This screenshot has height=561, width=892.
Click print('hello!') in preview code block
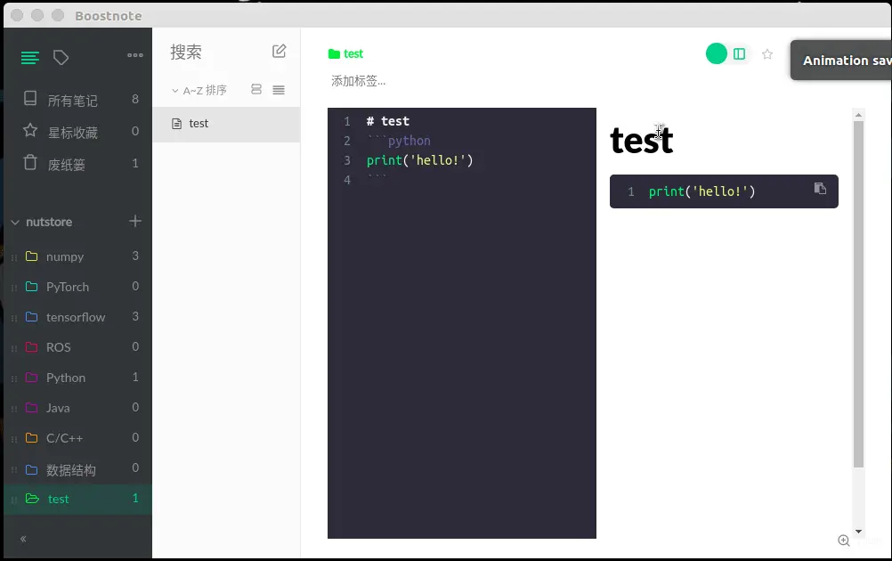click(x=702, y=191)
